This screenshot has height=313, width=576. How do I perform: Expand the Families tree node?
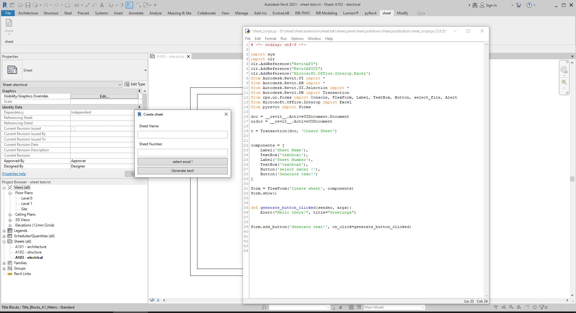(4, 263)
